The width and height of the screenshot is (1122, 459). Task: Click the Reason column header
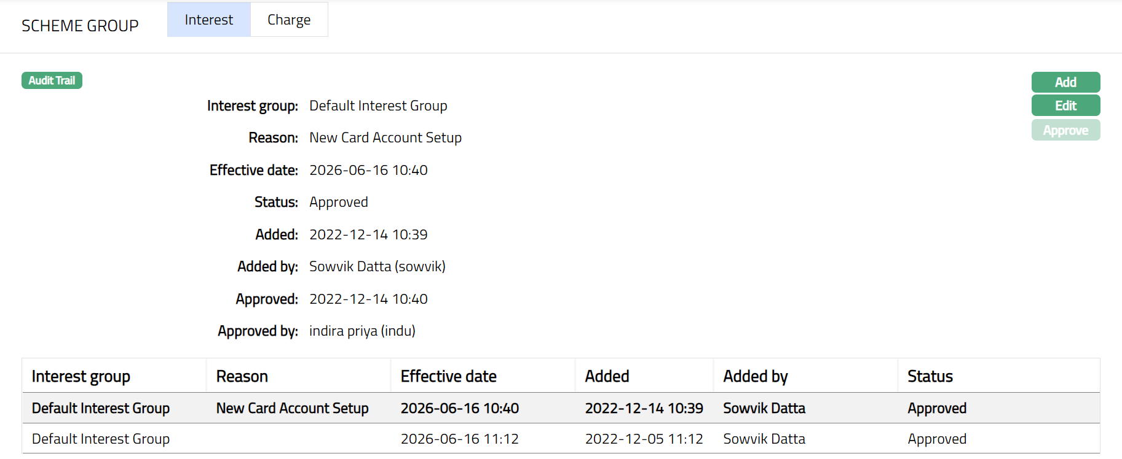pyautogui.click(x=242, y=376)
